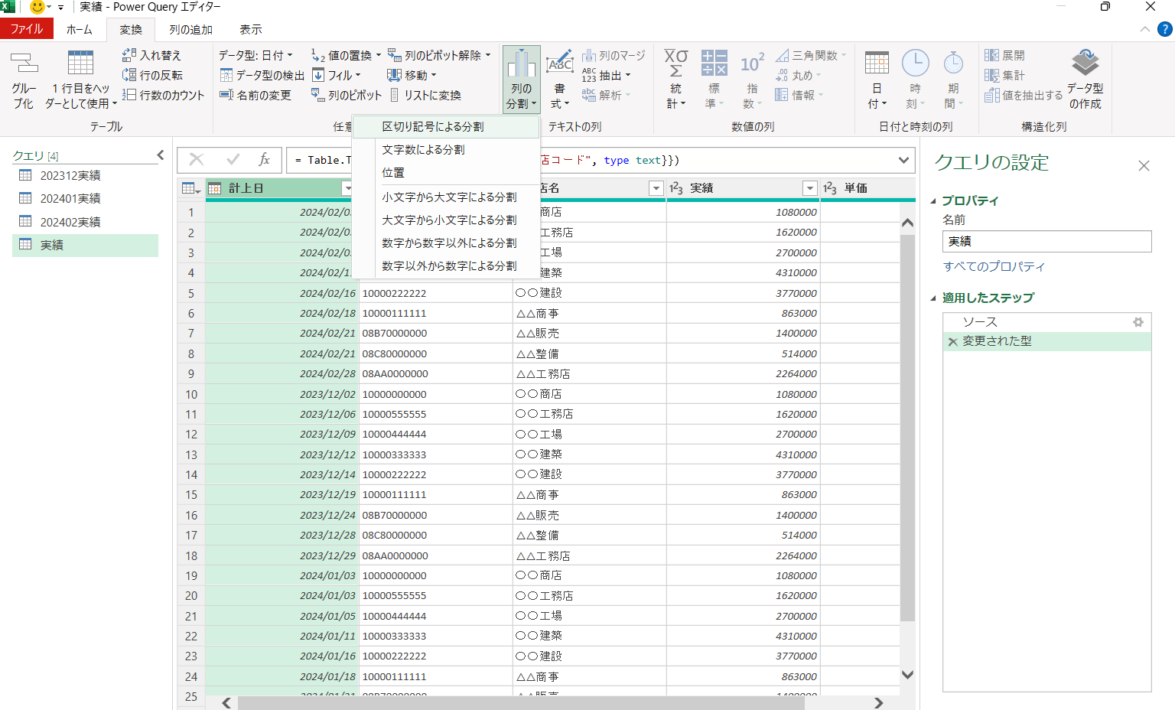Collapse the 適用したステップ section

933,298
